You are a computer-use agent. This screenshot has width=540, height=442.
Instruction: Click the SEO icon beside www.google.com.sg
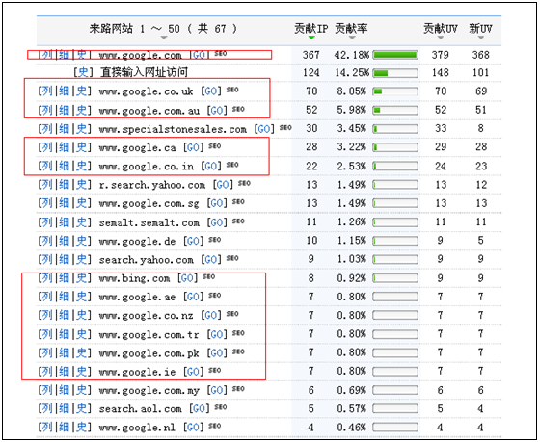coord(238,202)
